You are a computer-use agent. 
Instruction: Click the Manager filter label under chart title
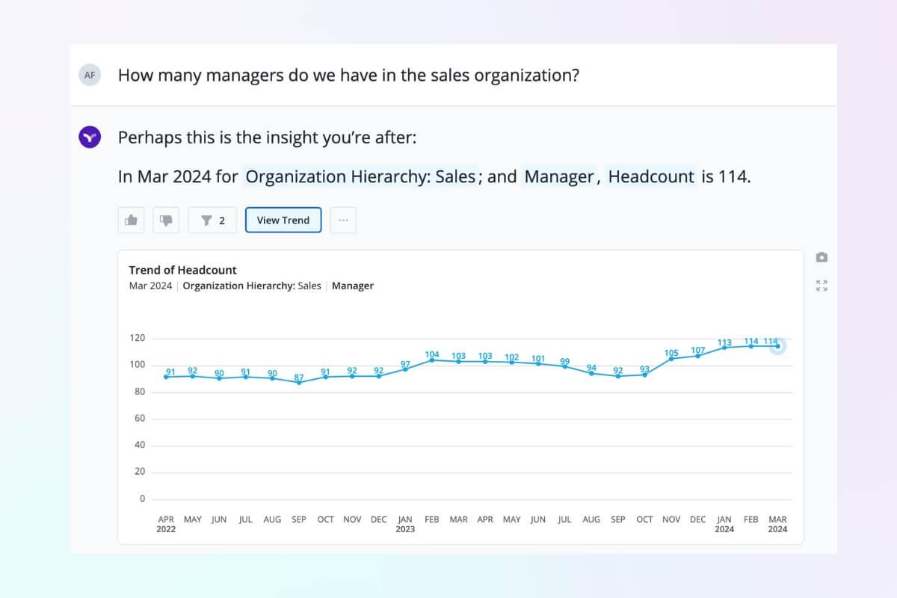pyautogui.click(x=353, y=286)
